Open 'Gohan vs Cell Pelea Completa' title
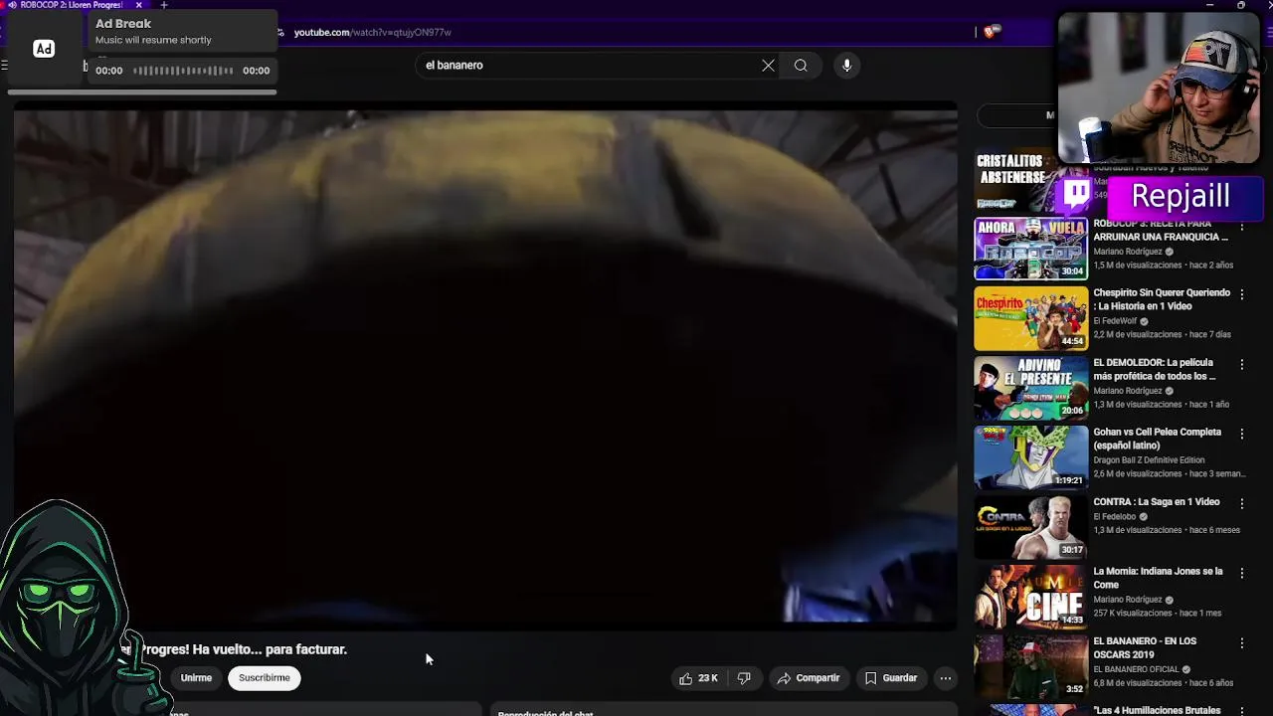The height and width of the screenshot is (716, 1273). (1158, 439)
